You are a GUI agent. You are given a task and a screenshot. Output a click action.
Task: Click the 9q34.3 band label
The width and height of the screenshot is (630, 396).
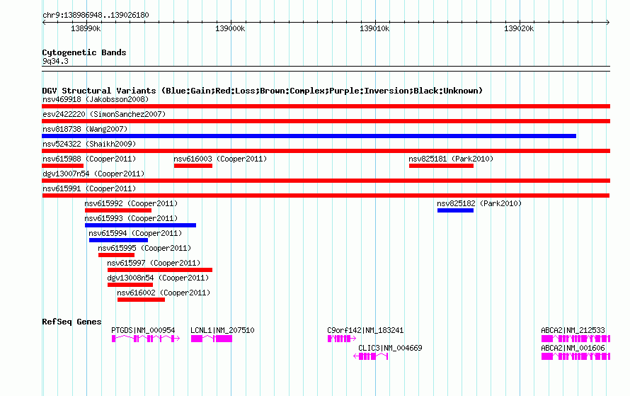click(55, 61)
